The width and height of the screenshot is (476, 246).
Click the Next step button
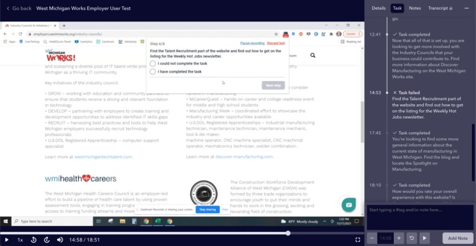273,85
